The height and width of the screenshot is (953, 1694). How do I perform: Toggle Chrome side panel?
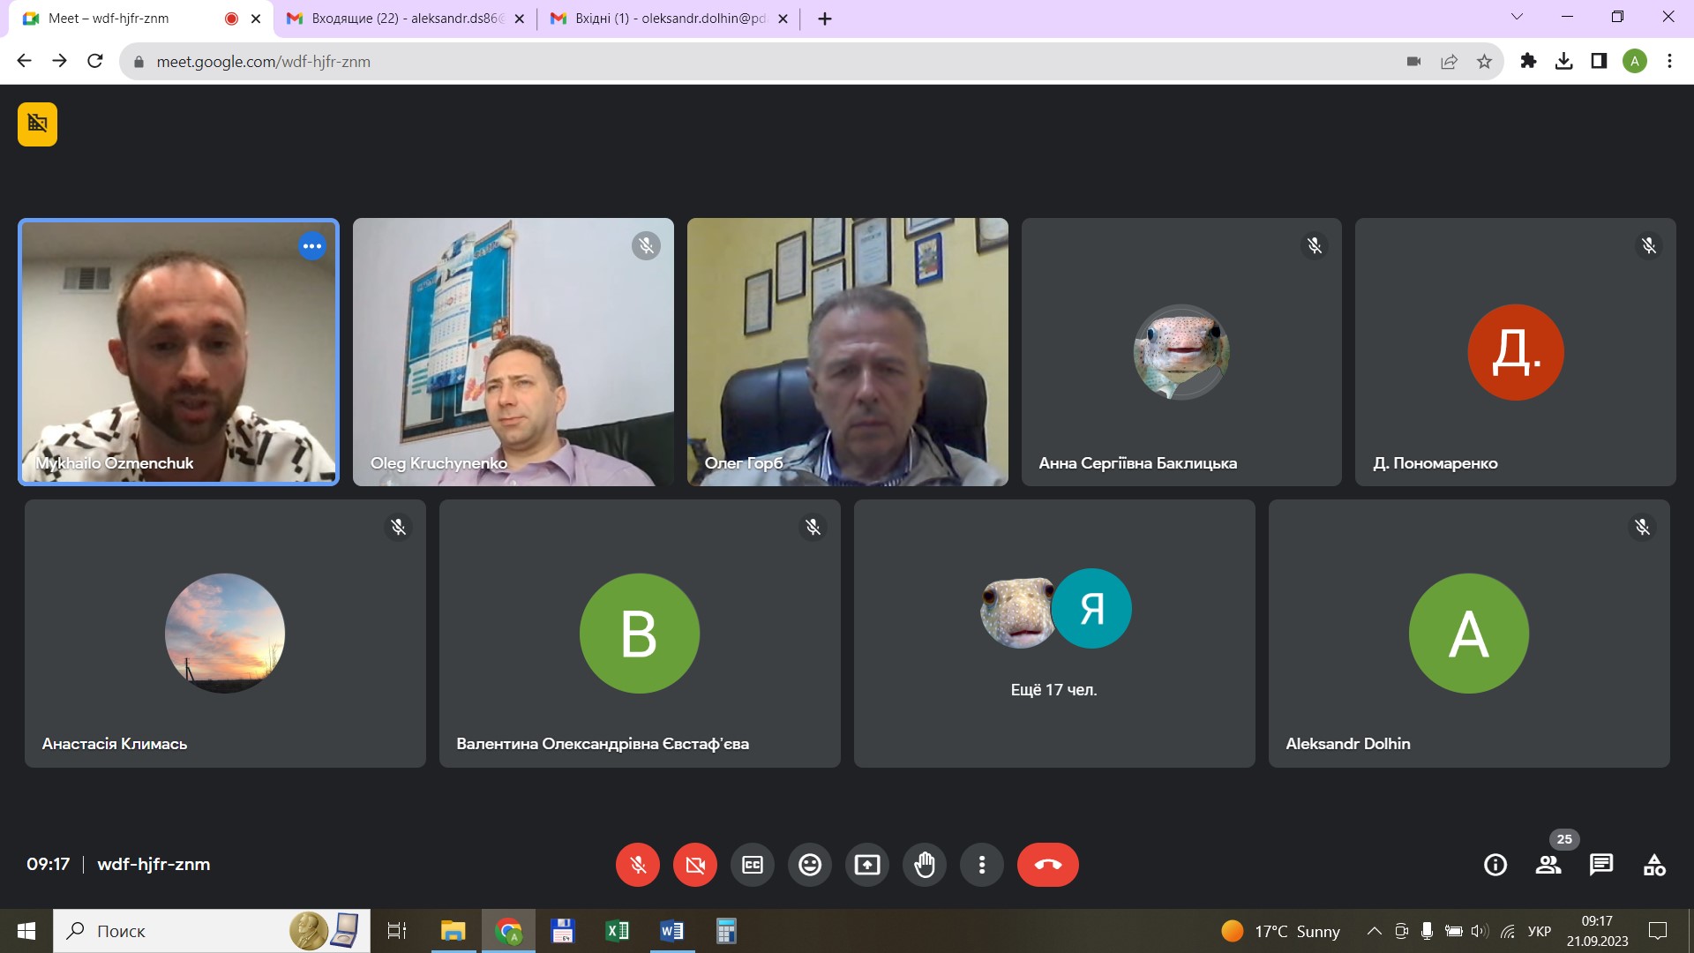tap(1599, 61)
